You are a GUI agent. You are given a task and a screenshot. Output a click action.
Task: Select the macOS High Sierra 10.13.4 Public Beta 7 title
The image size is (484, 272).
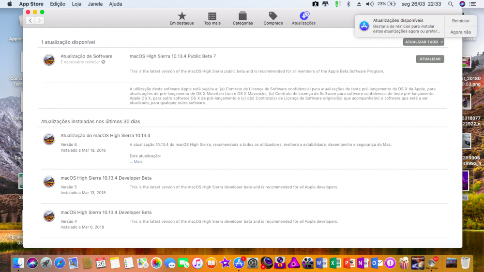point(173,56)
